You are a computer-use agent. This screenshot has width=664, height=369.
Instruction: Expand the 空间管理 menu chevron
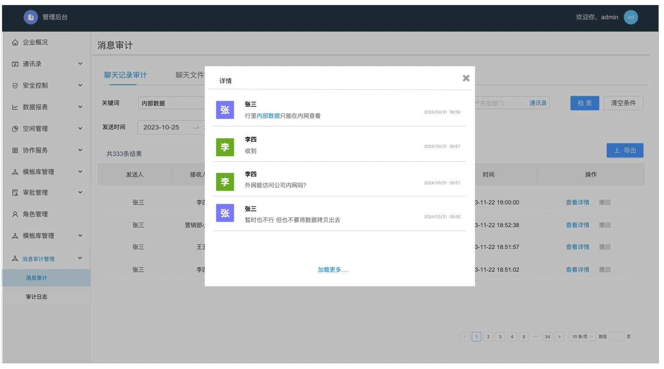click(80, 128)
